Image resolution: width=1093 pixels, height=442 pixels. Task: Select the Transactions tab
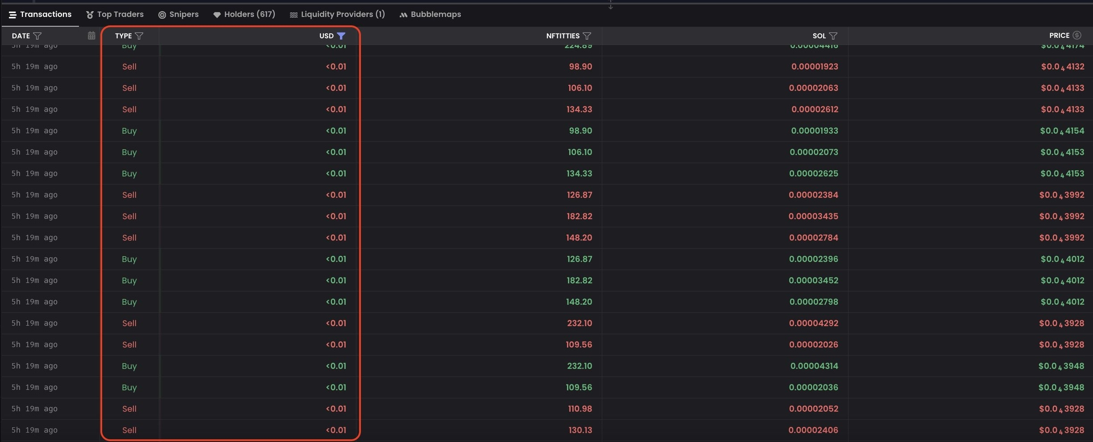pos(46,14)
